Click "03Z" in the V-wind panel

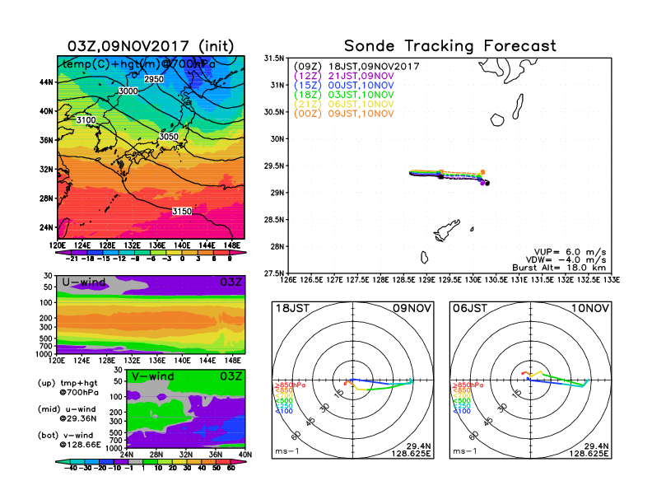(231, 376)
